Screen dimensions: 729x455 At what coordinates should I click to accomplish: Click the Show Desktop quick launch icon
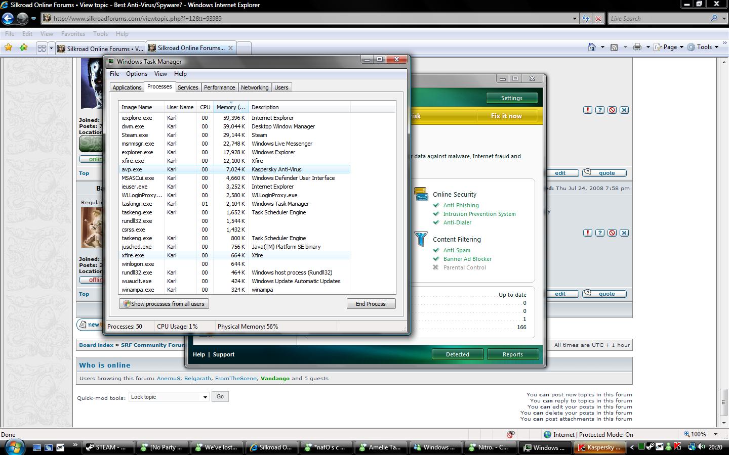pyautogui.click(x=36, y=447)
